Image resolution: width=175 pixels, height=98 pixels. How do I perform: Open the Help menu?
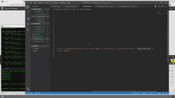click(x=68, y=3)
